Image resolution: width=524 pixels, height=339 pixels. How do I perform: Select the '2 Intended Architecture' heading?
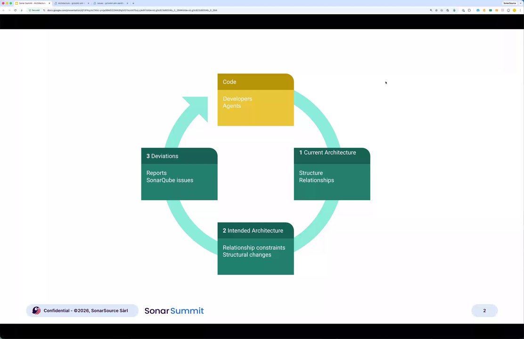click(x=253, y=231)
